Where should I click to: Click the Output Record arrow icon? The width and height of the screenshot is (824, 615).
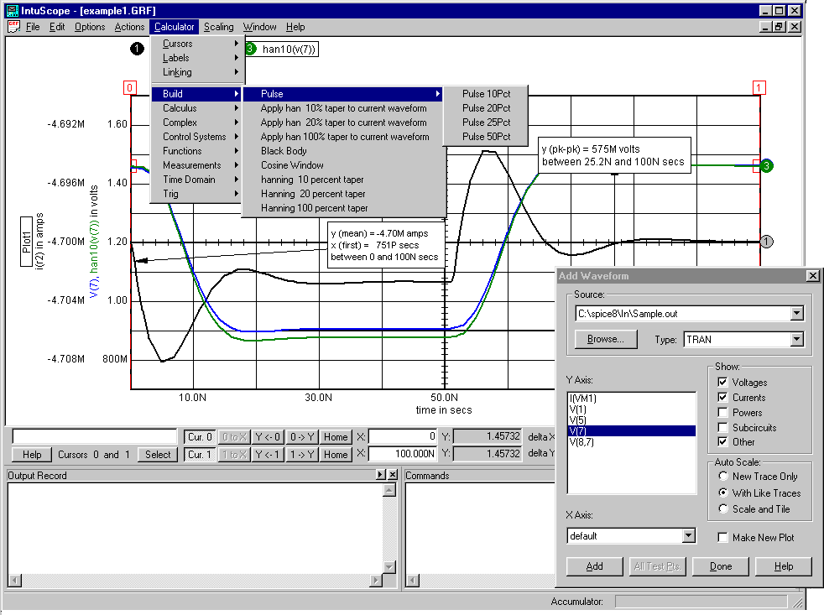coord(380,475)
